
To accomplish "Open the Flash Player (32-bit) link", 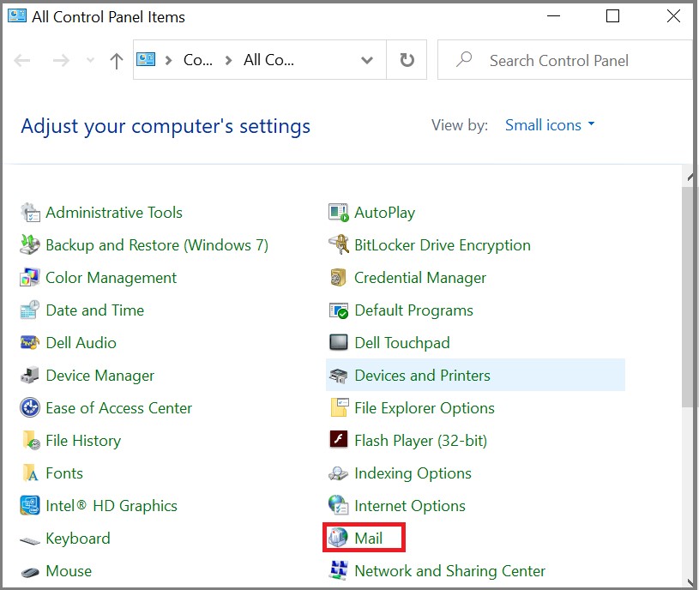I will pos(420,441).
